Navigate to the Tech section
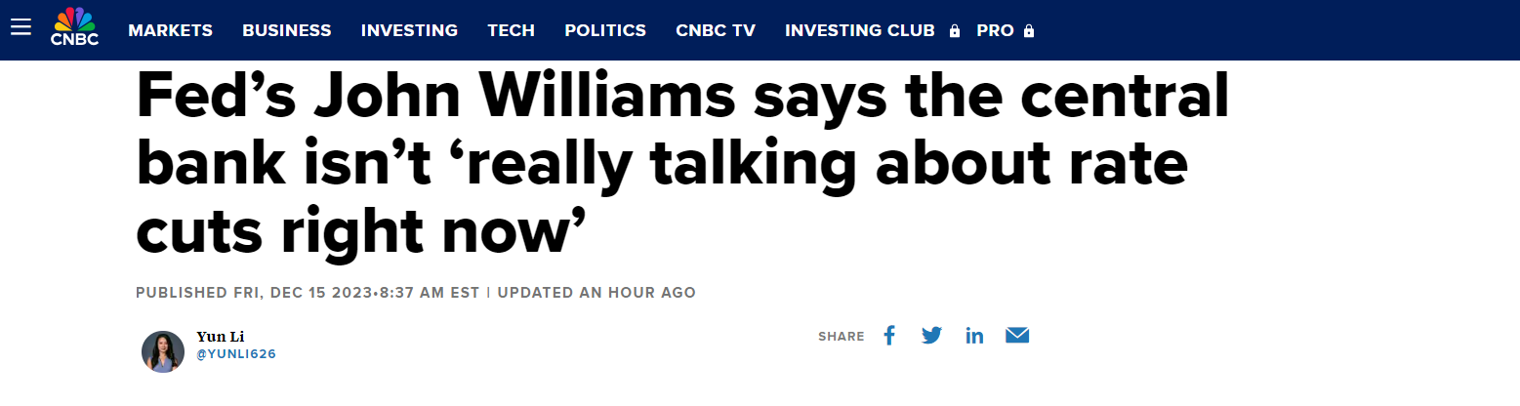 pos(511,30)
